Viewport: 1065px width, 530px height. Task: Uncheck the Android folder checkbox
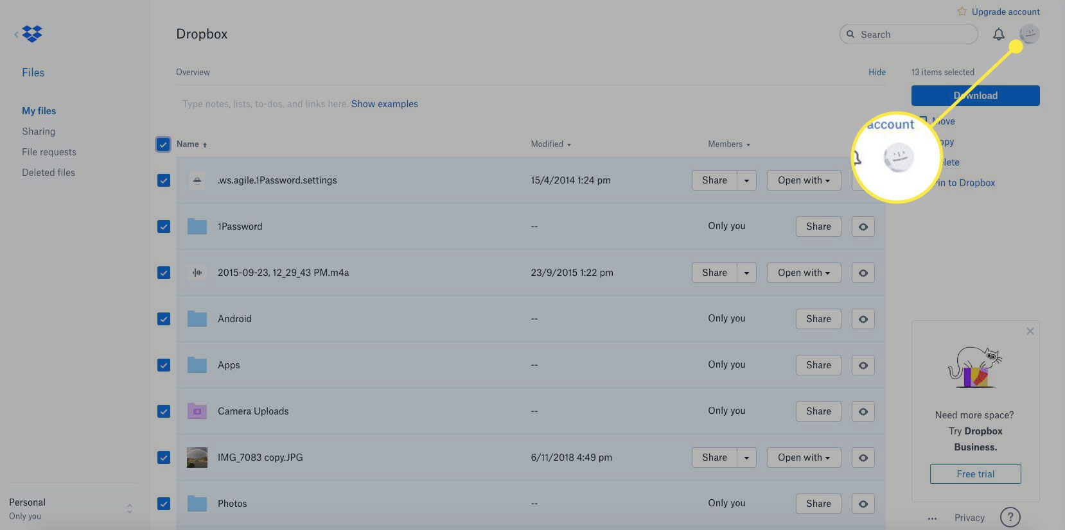click(164, 319)
